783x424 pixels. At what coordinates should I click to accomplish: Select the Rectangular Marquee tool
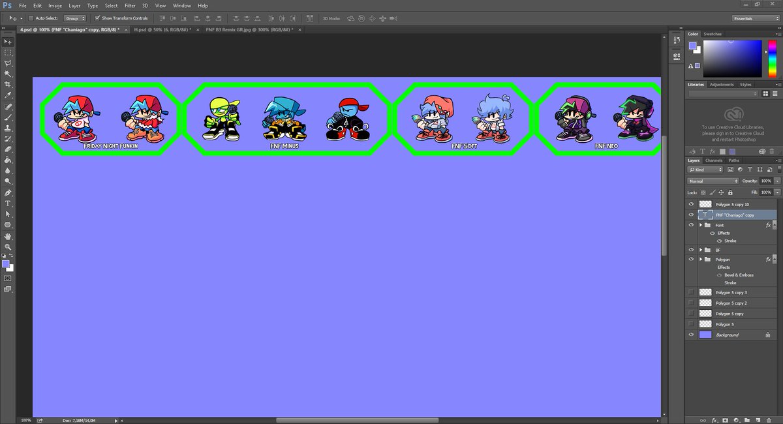point(8,52)
